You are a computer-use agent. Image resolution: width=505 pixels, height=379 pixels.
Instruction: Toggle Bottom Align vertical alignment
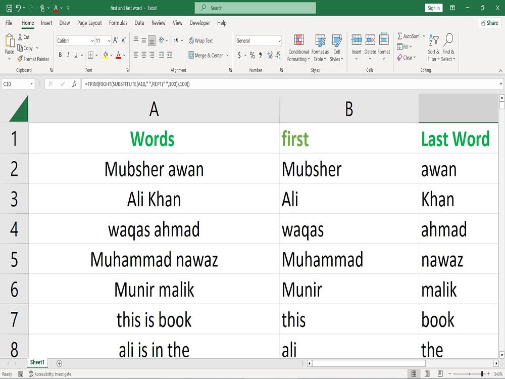(x=151, y=40)
